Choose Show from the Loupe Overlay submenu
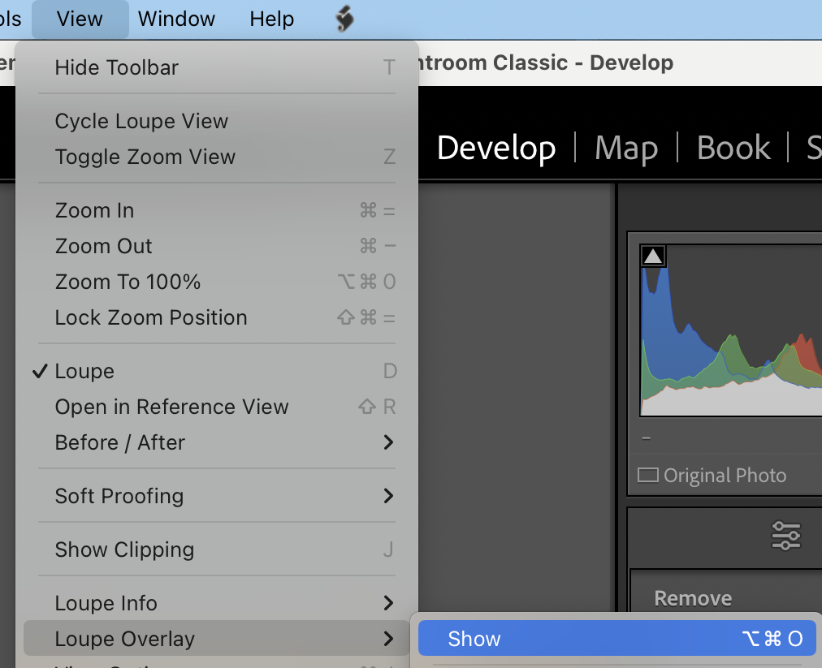The width and height of the screenshot is (822, 668). [x=474, y=639]
